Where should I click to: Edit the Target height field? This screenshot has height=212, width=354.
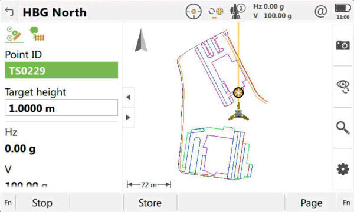61,108
